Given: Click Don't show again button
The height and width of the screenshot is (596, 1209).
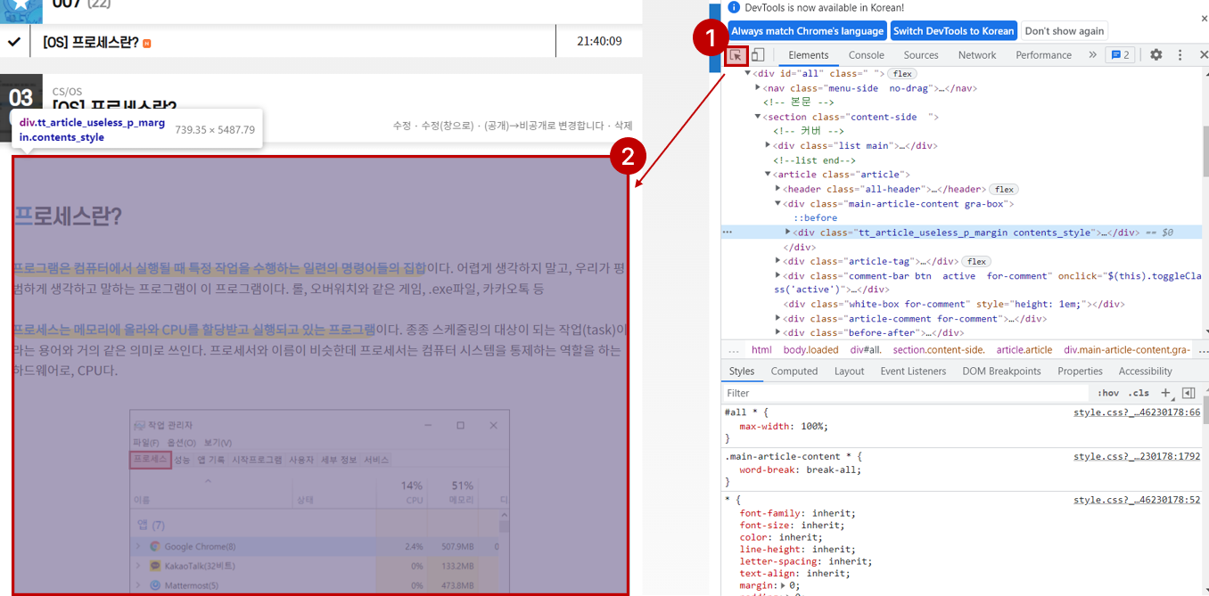Looking at the screenshot, I should [x=1065, y=31].
